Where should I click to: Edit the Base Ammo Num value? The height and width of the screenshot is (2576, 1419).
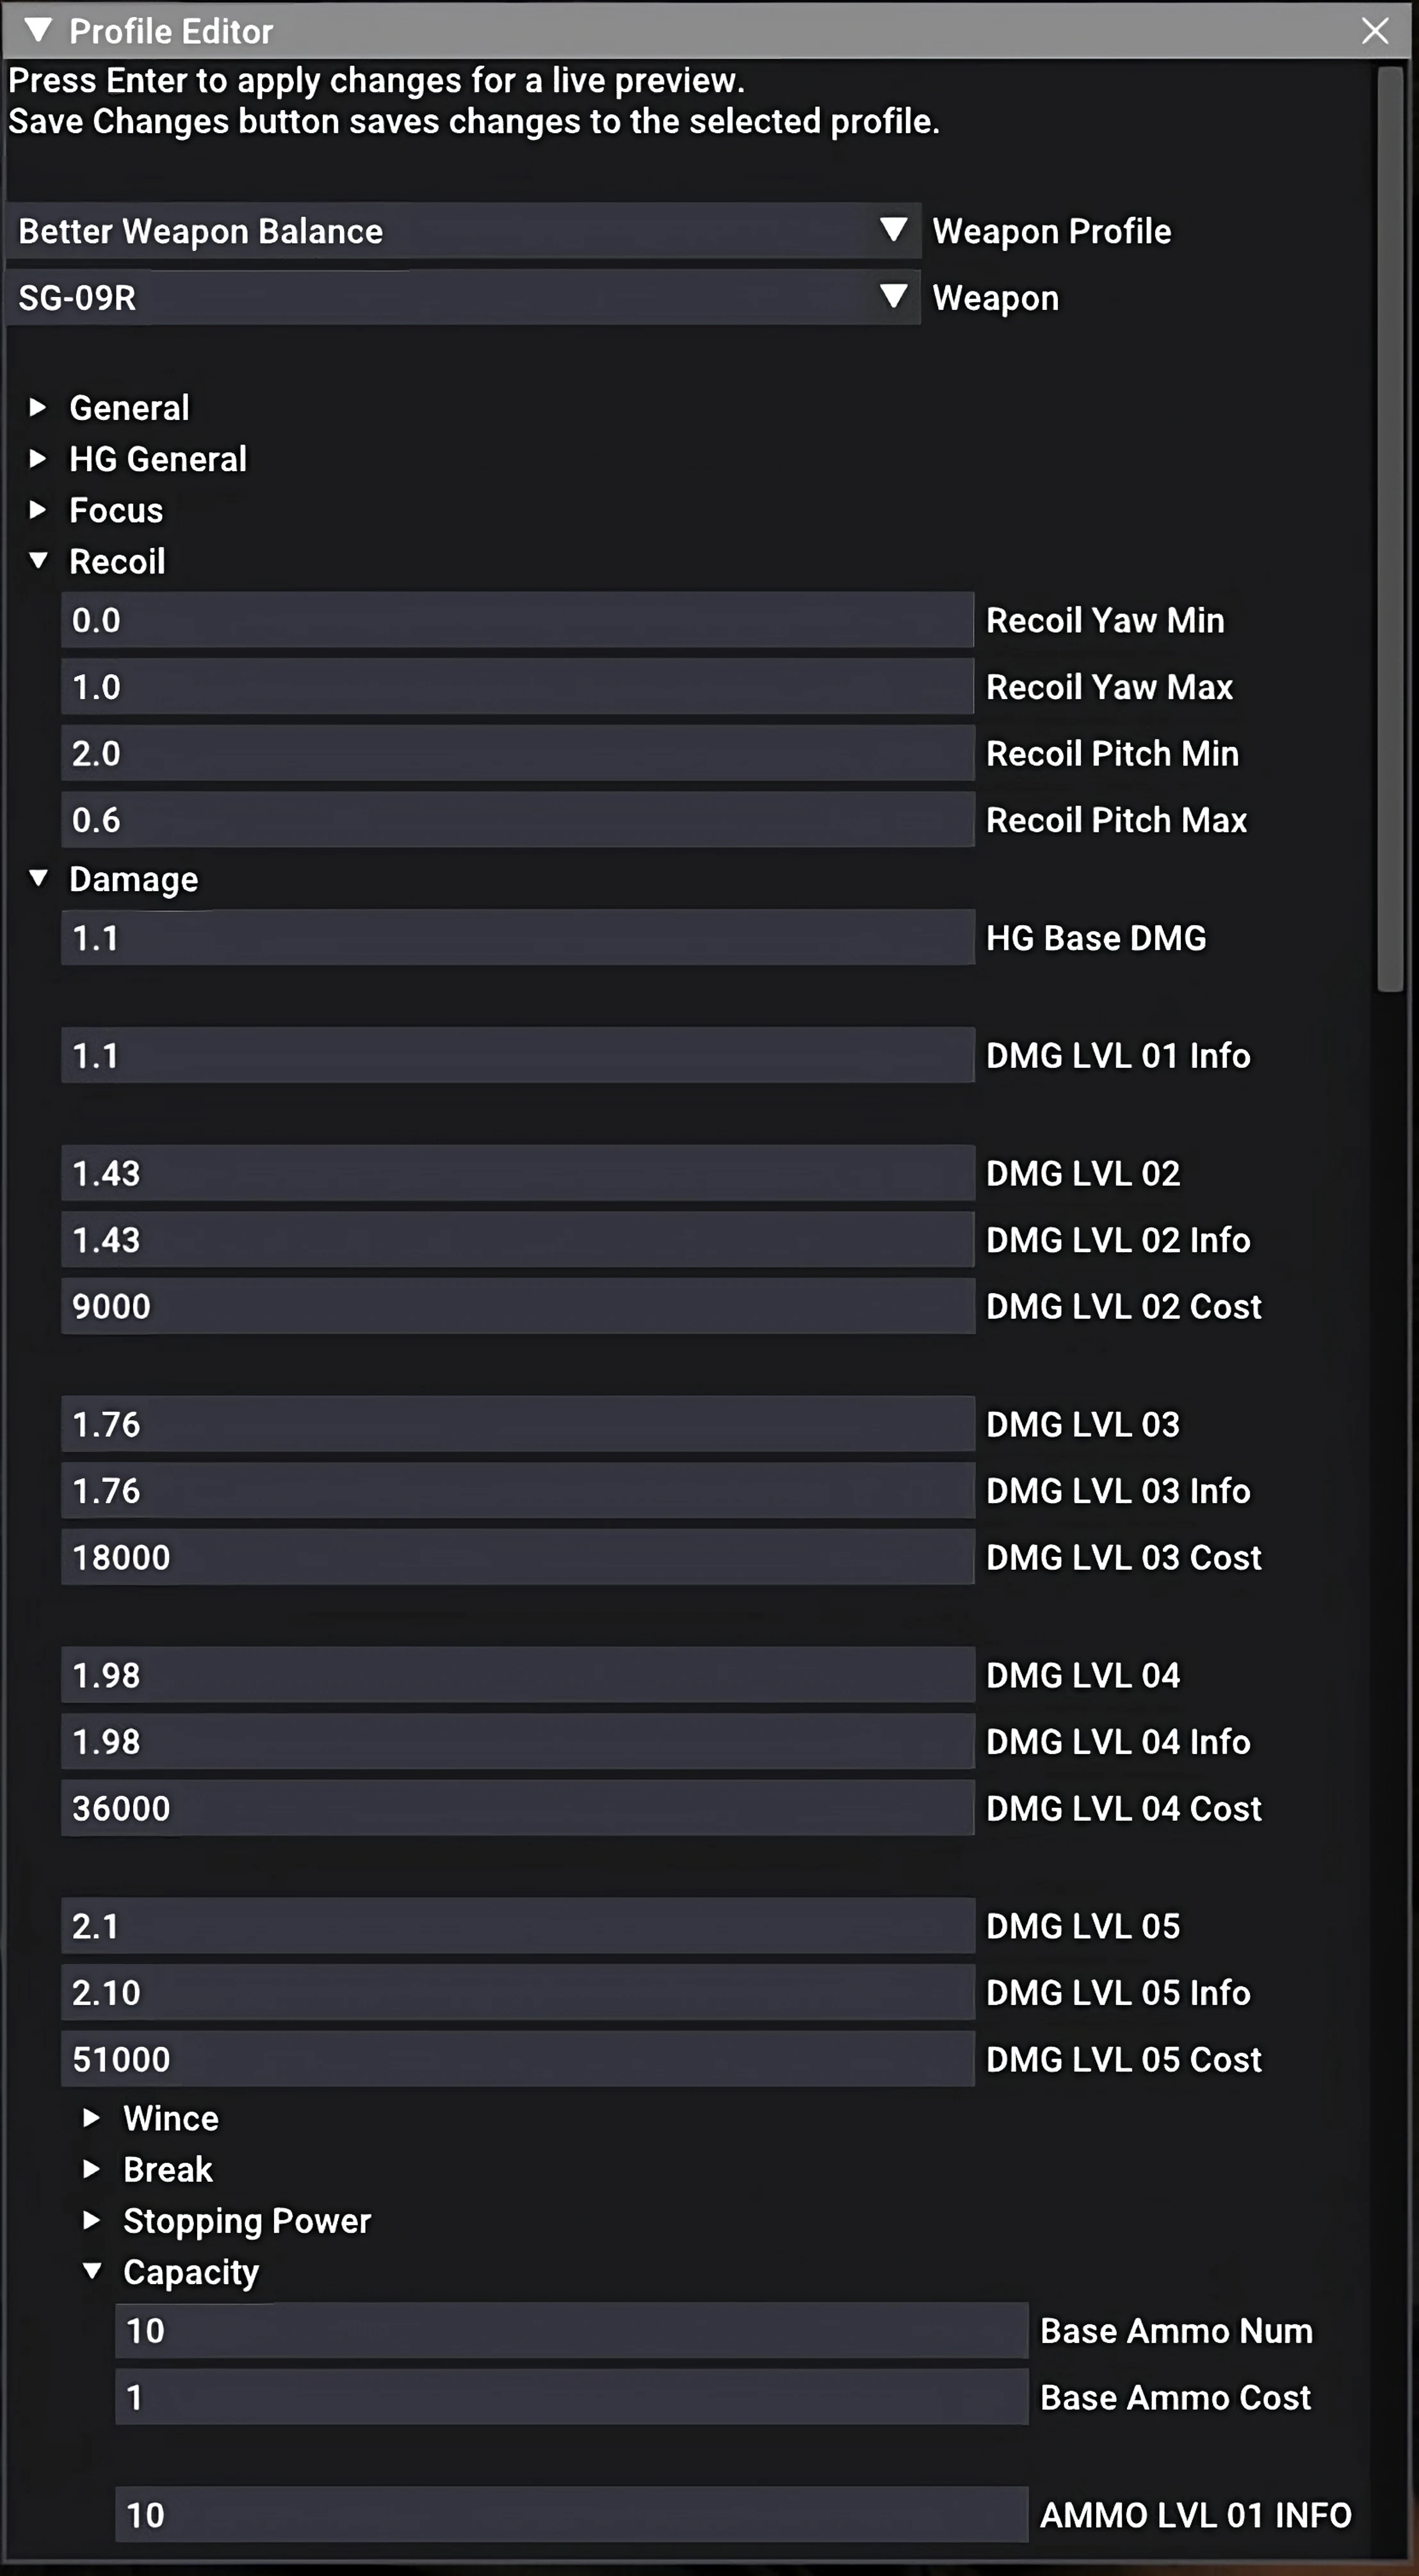[571, 2330]
